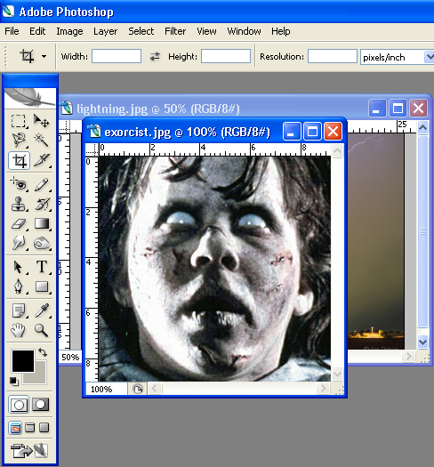Close the exorcist.jpg window

[x=333, y=131]
